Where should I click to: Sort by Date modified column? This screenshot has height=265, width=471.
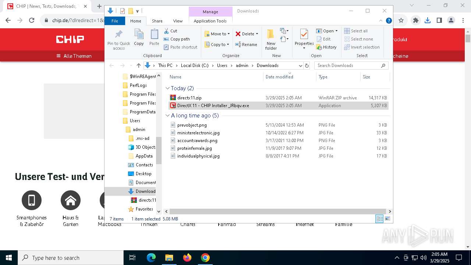(x=290, y=77)
